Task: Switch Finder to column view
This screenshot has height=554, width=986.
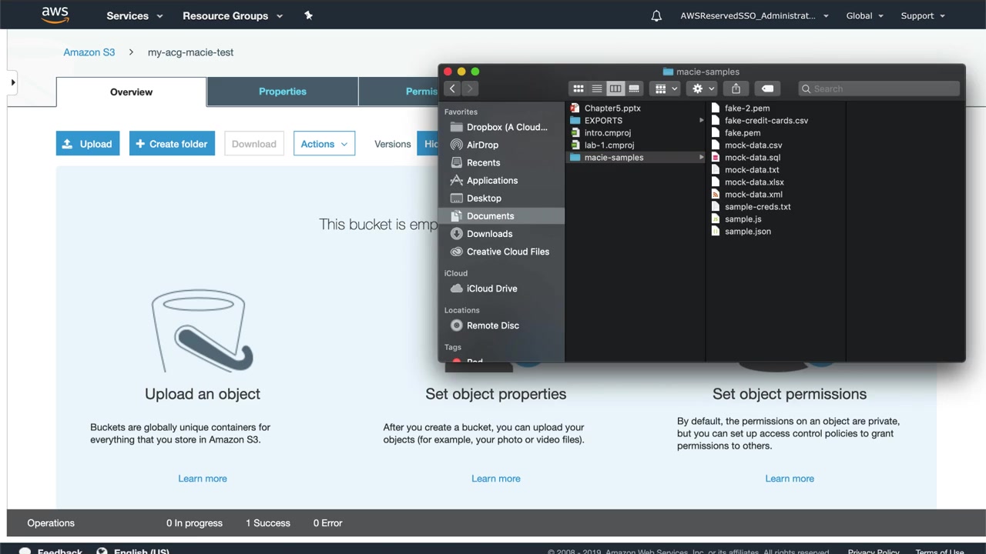Action: (615, 88)
